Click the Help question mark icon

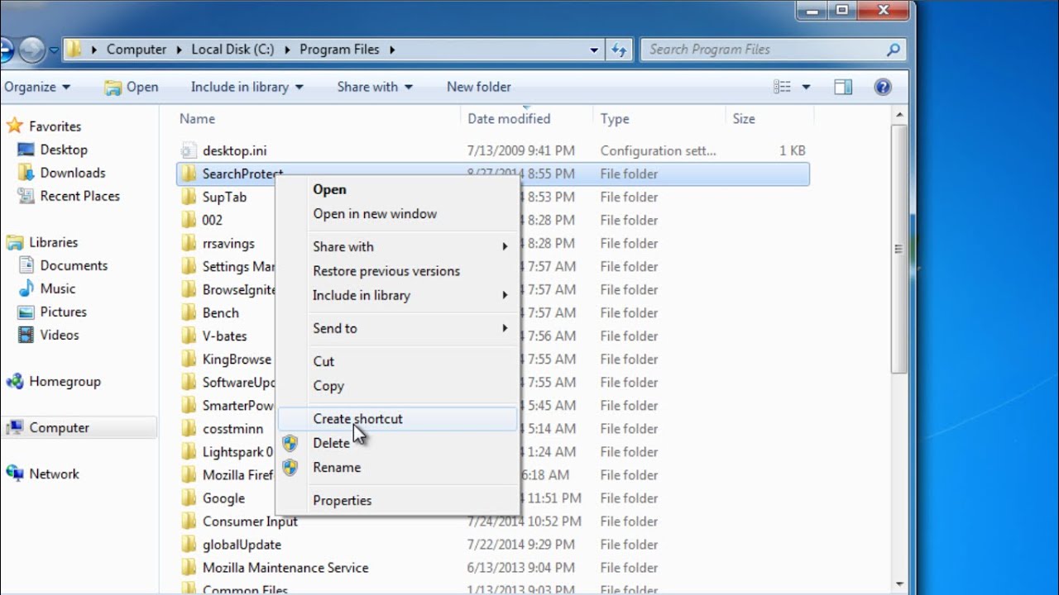(x=883, y=87)
